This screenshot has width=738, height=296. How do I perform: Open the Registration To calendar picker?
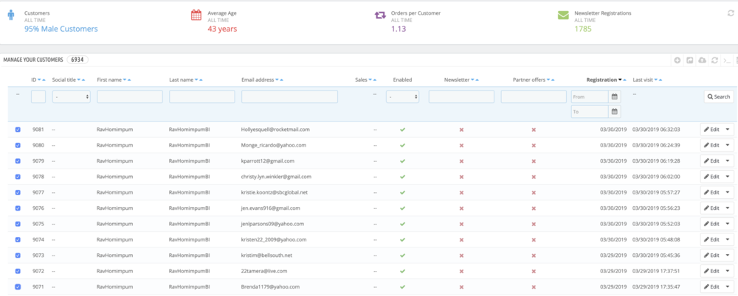(x=614, y=112)
